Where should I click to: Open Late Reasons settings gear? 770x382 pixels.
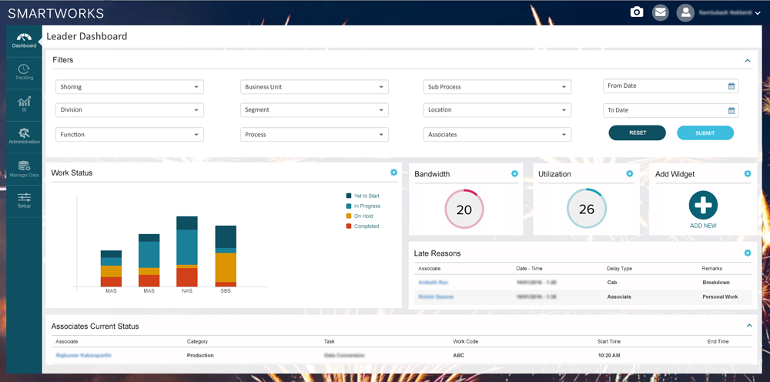point(747,253)
